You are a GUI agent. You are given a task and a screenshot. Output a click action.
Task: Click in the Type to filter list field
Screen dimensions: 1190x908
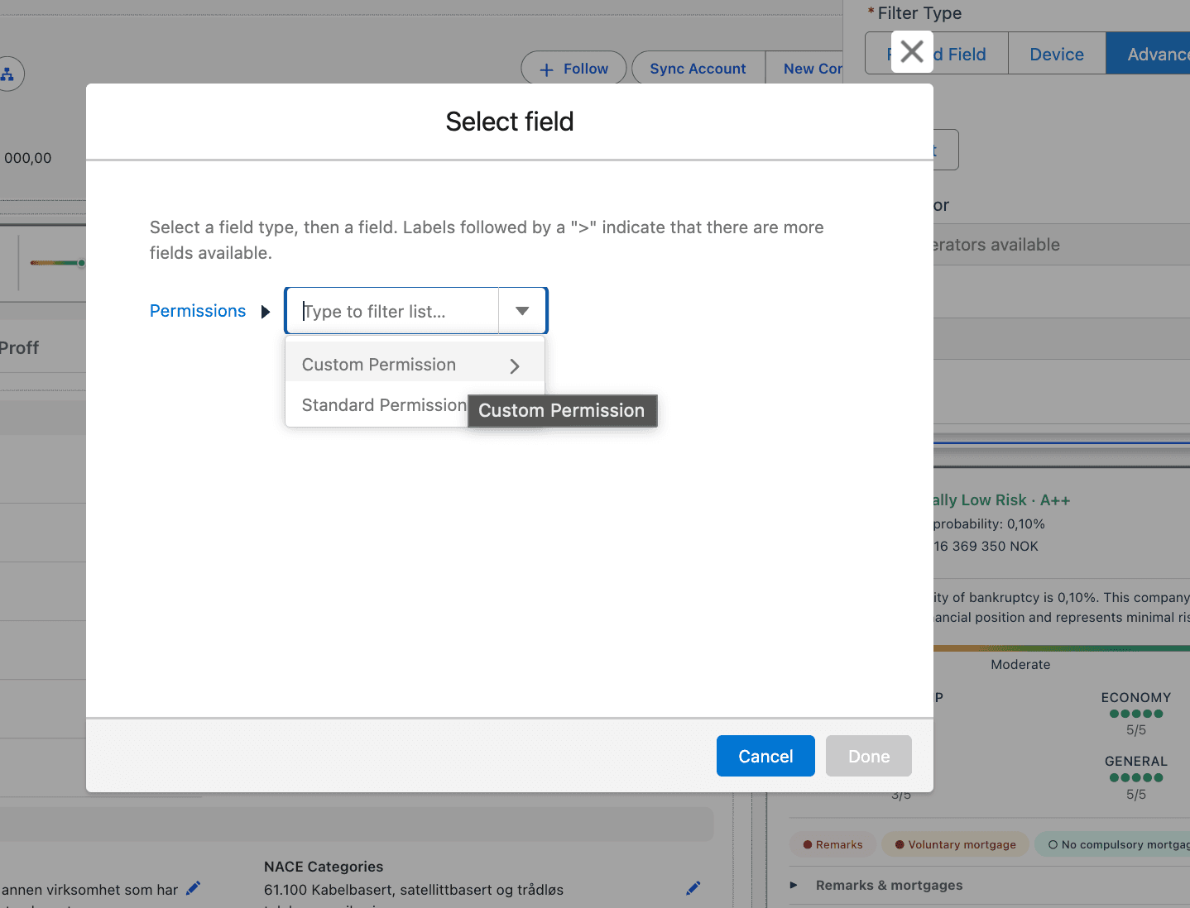click(392, 311)
